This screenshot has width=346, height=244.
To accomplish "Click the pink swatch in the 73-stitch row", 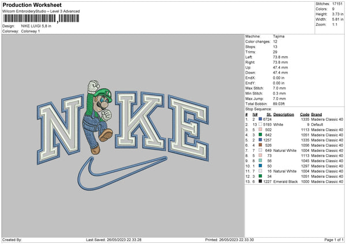I will (x=260, y=155).
